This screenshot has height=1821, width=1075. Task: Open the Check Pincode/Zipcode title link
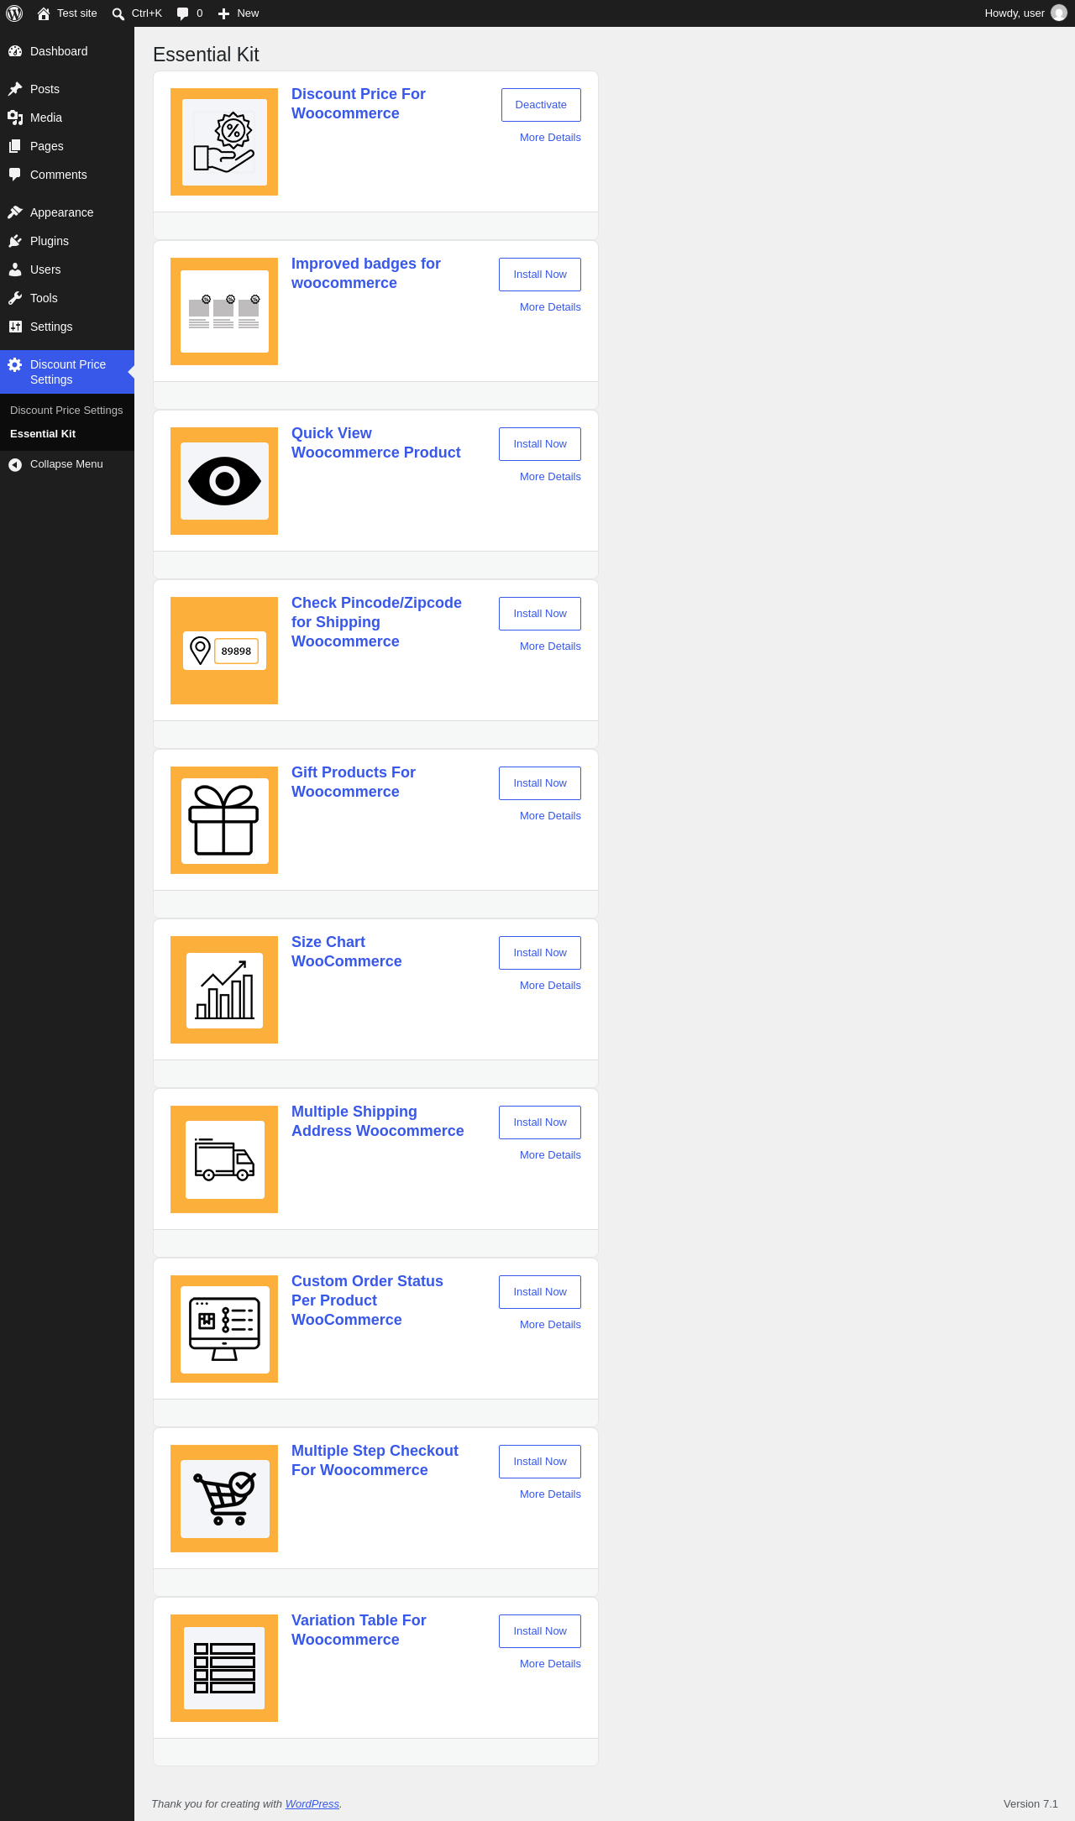[x=376, y=622]
